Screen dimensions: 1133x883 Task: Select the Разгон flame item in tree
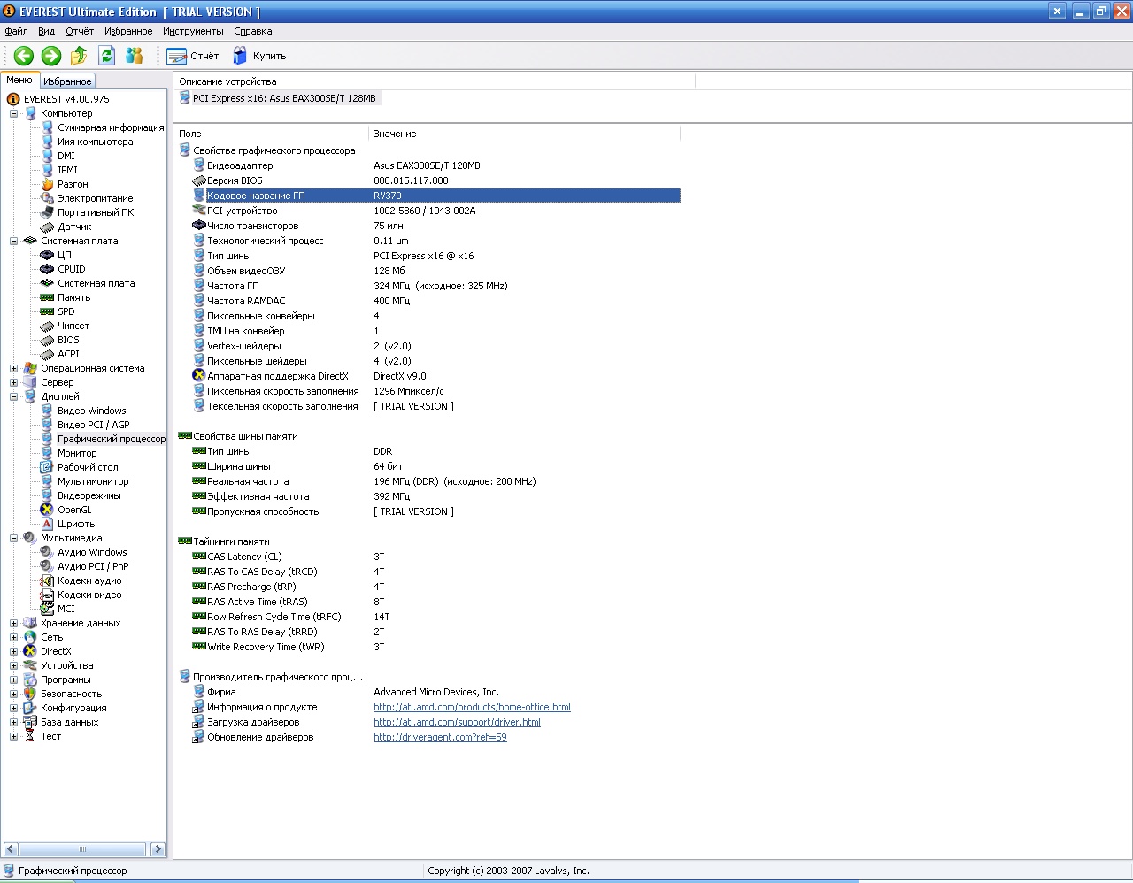(x=73, y=184)
